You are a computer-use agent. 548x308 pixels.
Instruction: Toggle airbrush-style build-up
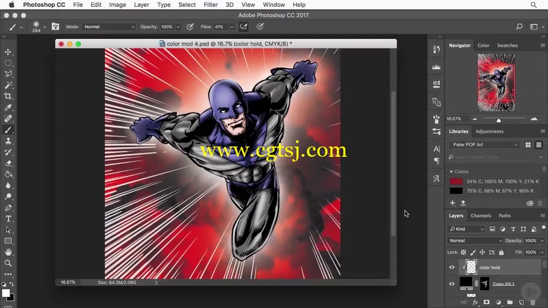tap(244, 27)
